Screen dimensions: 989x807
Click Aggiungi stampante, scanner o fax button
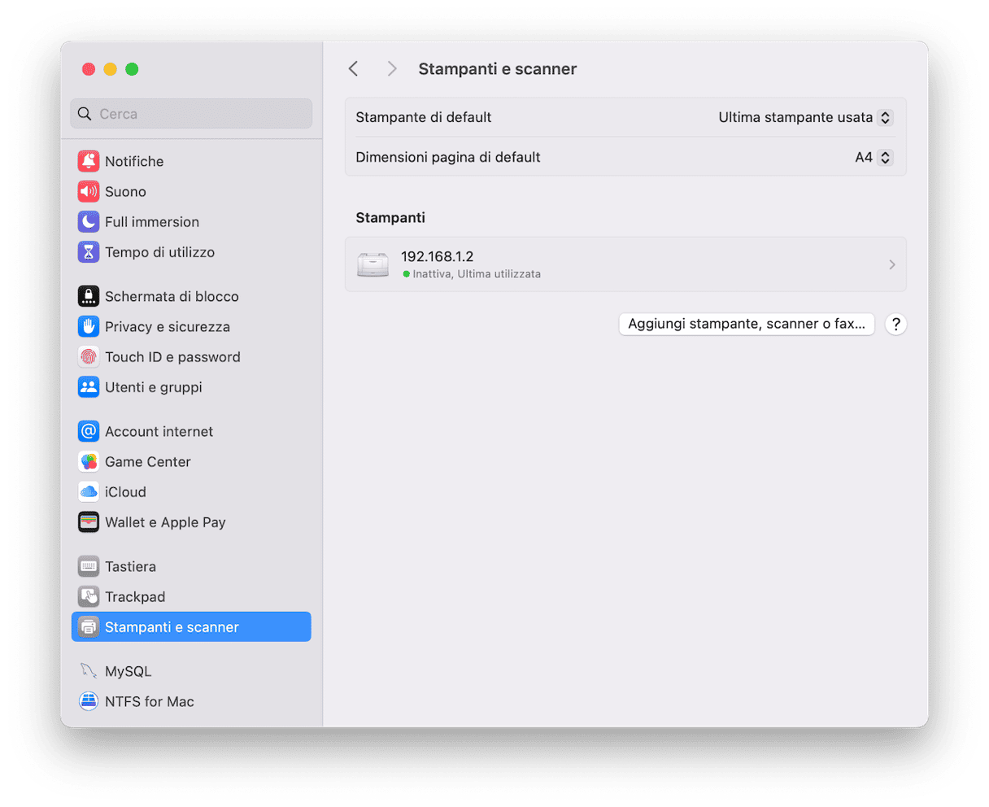(x=746, y=324)
